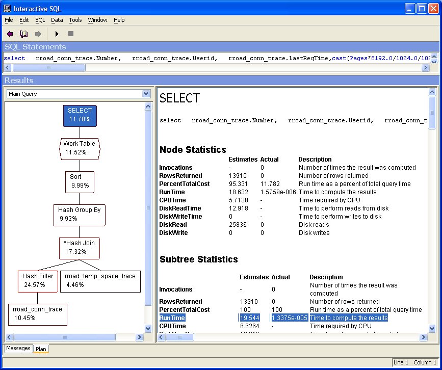Open the SQL menu
442x370 pixels.
39,20
